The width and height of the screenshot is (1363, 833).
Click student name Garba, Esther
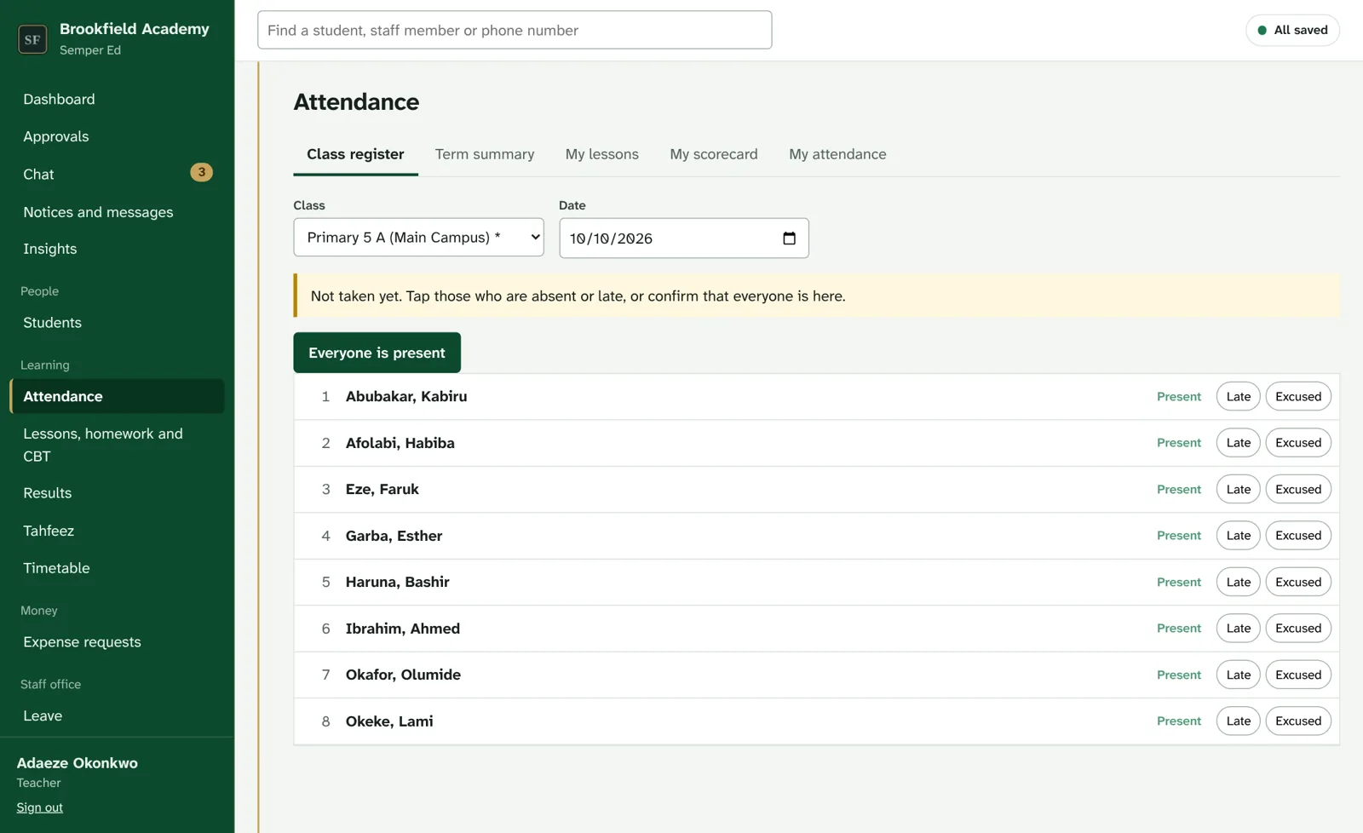(x=394, y=536)
